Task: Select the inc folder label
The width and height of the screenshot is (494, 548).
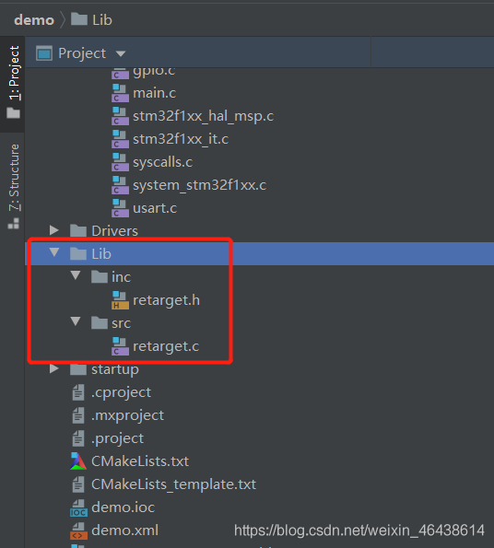Action: pyautogui.click(x=121, y=277)
